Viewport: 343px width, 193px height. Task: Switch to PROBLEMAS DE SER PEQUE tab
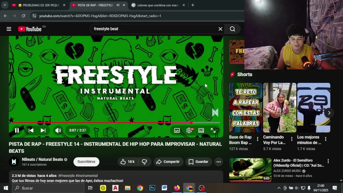tap(39, 5)
